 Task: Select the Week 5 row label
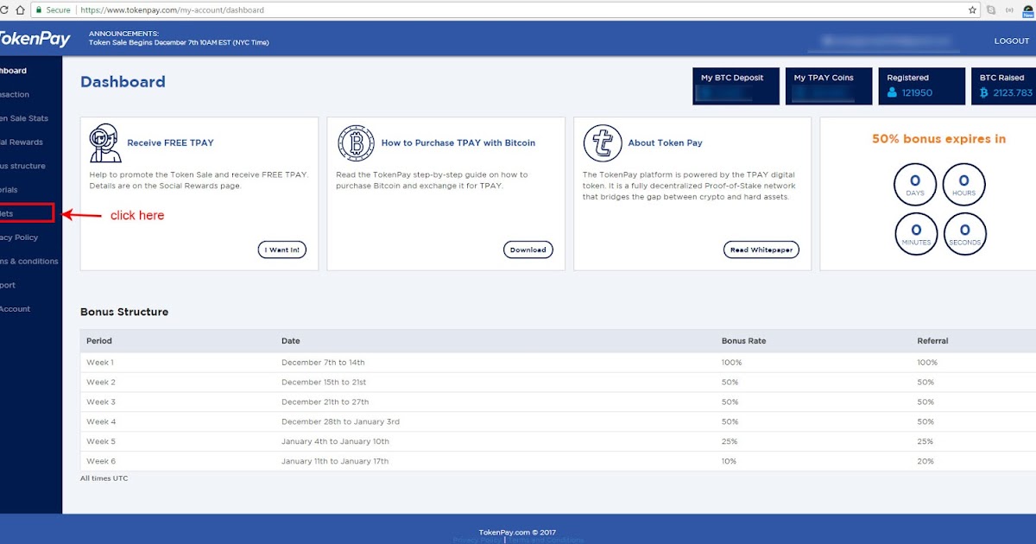coord(101,441)
